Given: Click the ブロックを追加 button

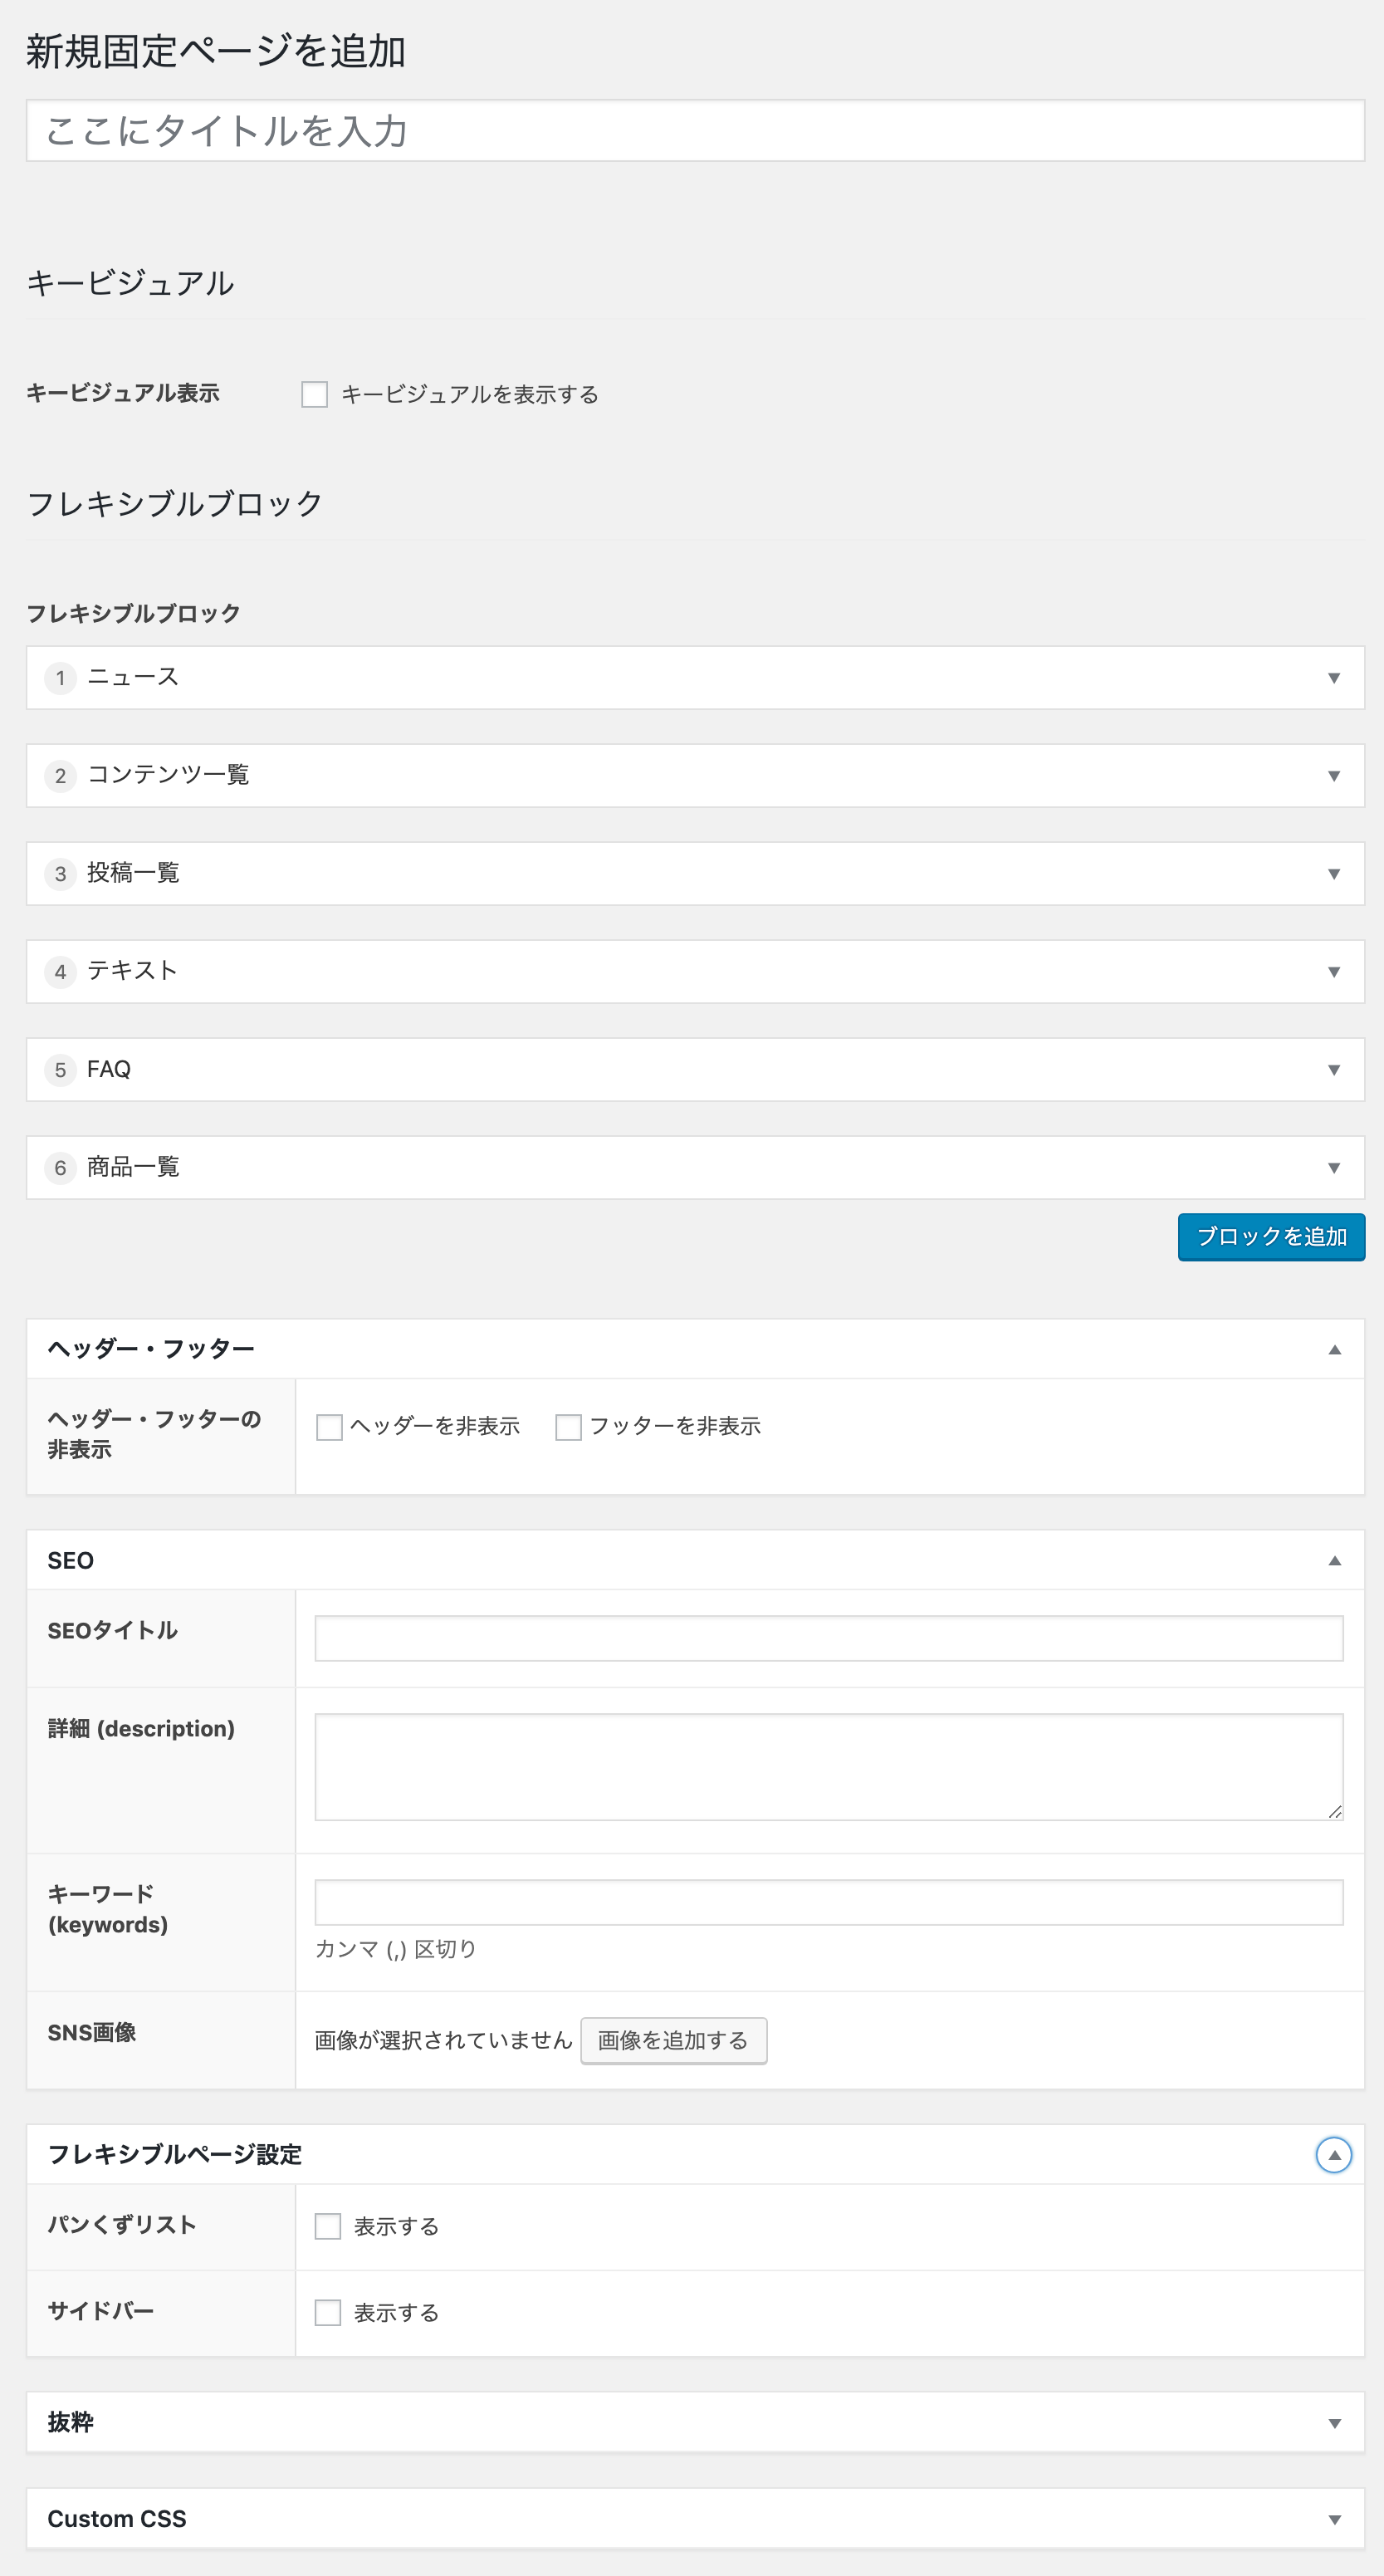Looking at the screenshot, I should coord(1270,1237).
